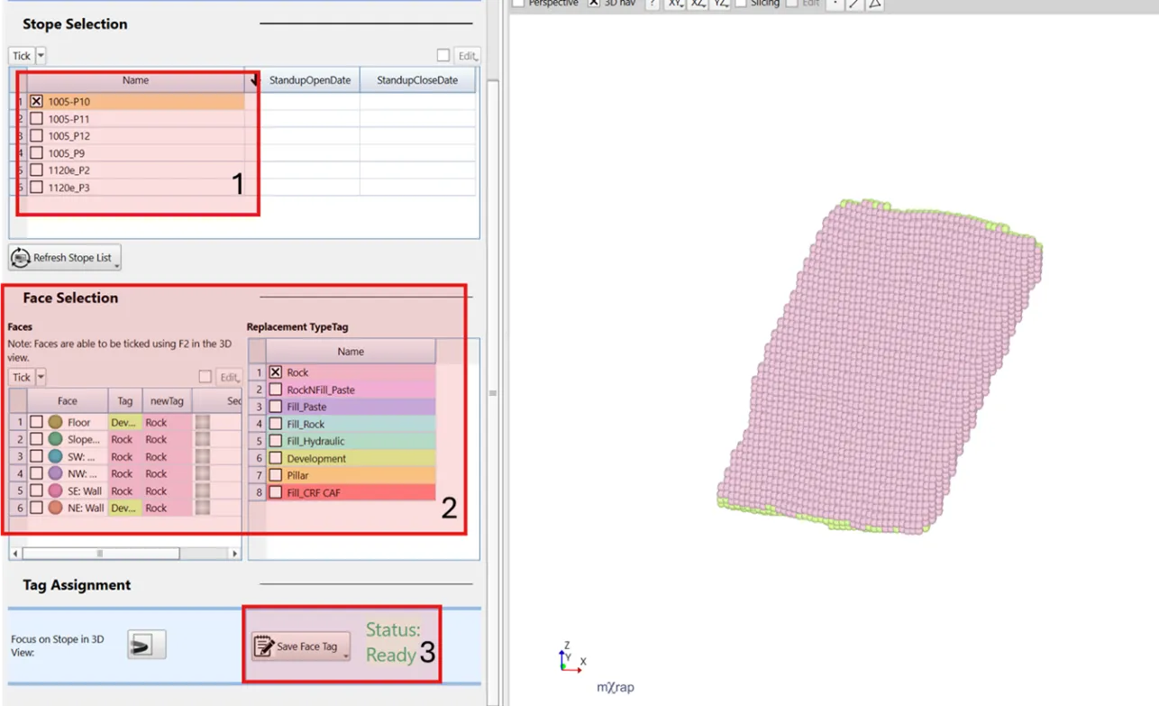Toggle the 3D nav checkbox
The width and height of the screenshot is (1159, 706).
(x=594, y=4)
